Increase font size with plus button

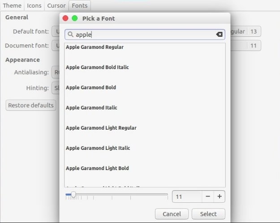click(220, 197)
